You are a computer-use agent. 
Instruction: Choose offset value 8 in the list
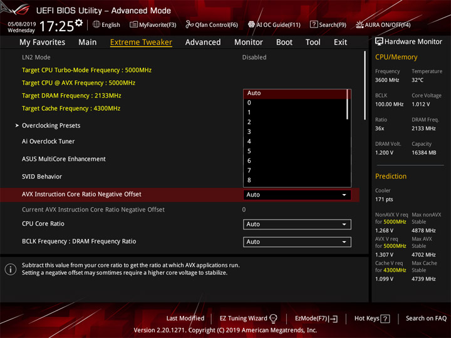[x=295, y=180]
